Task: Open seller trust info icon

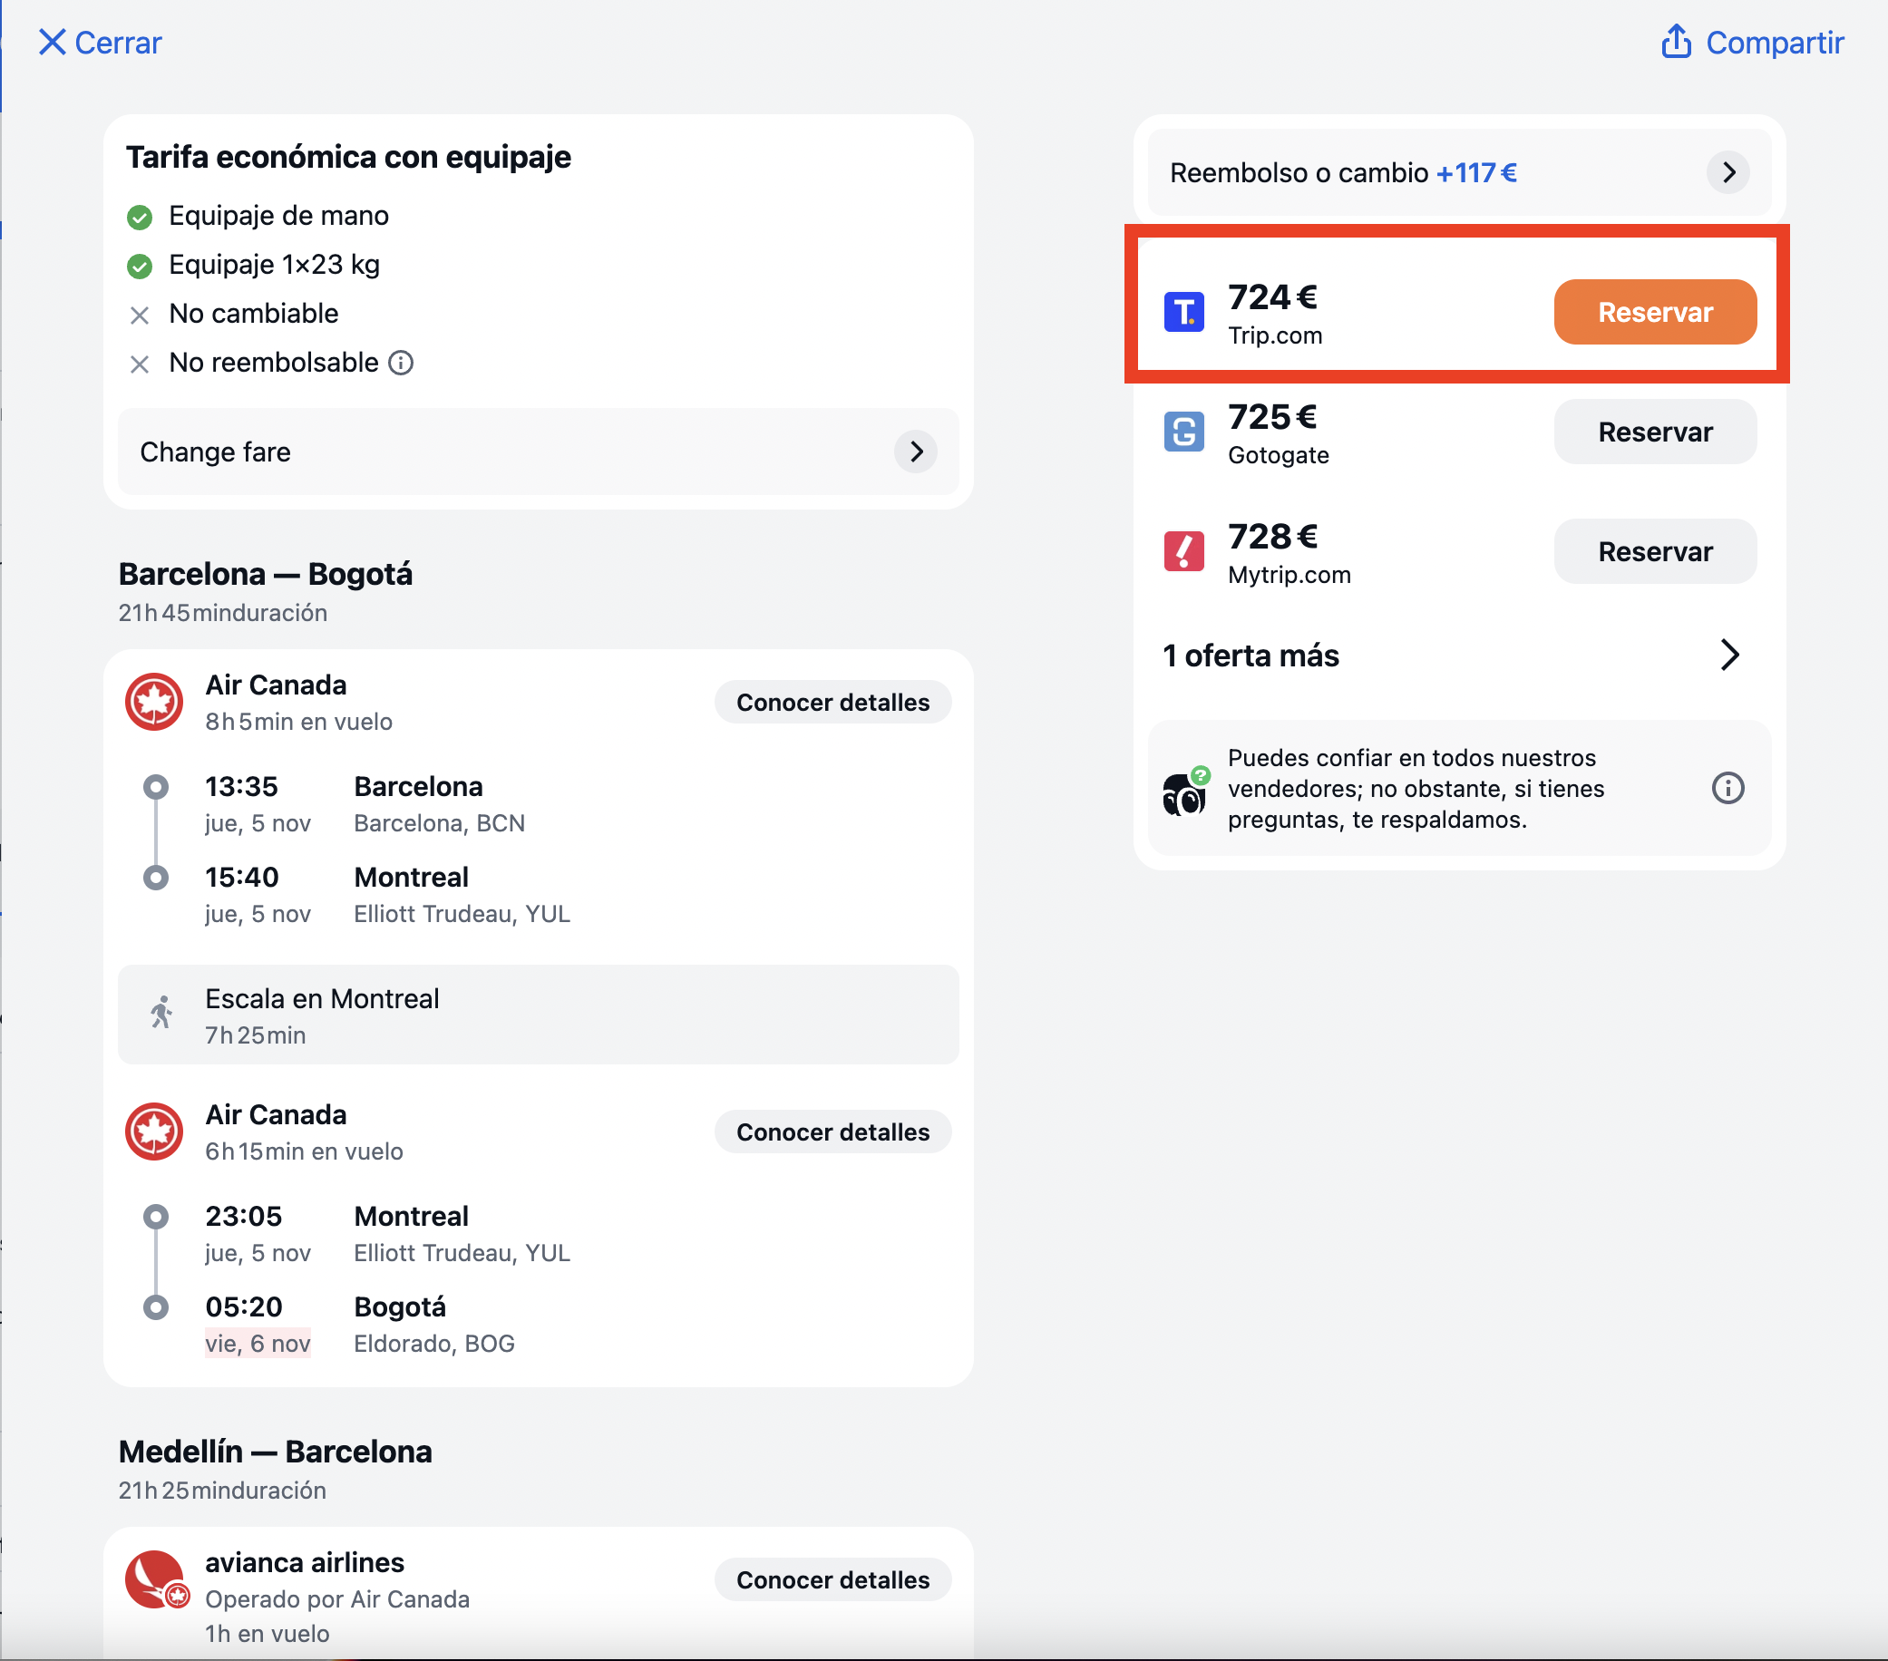Action: pos(1727,789)
